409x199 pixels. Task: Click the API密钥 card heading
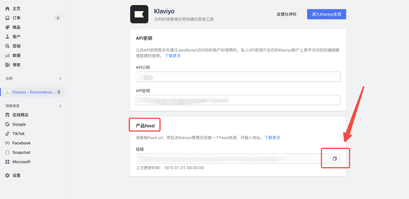(144, 38)
